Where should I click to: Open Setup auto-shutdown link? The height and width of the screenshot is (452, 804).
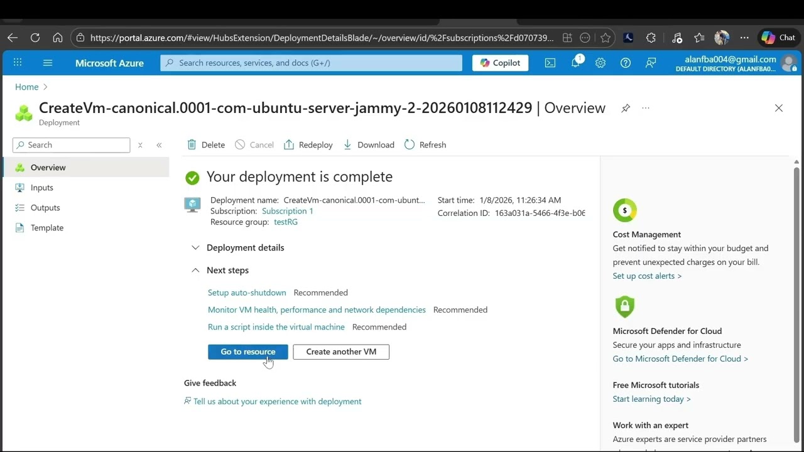click(x=247, y=293)
